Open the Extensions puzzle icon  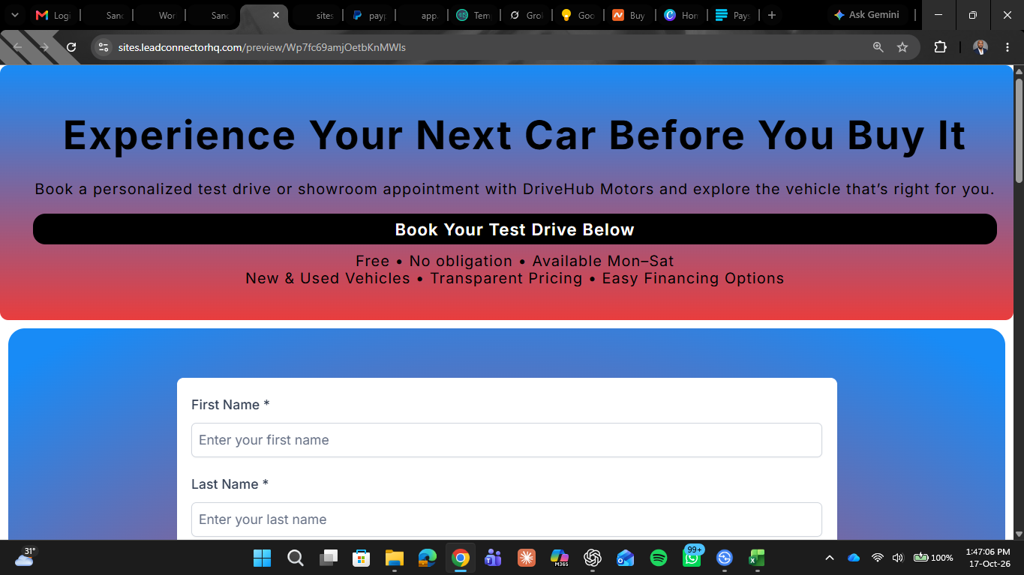(940, 47)
